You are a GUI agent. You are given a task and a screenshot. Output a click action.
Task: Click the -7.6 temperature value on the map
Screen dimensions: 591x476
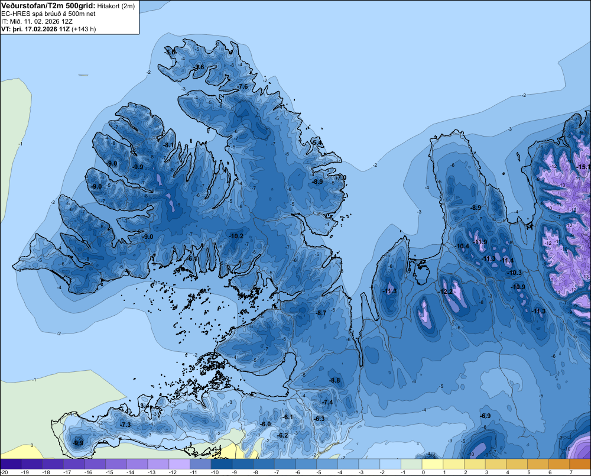(242, 86)
